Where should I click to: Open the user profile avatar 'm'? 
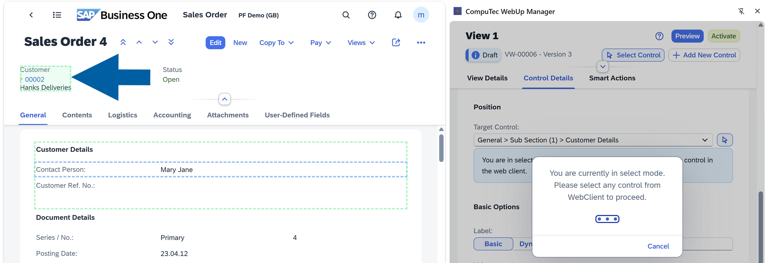pos(421,15)
